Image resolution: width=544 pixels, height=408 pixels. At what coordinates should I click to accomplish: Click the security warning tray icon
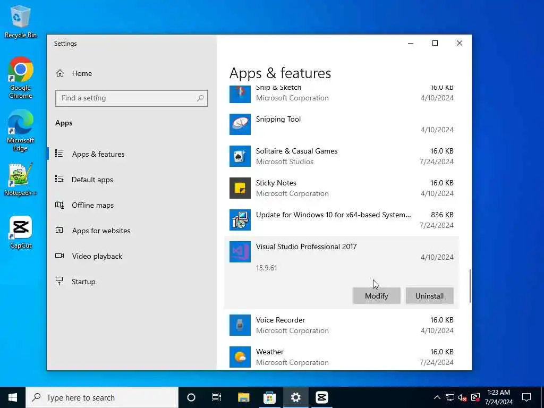475,397
